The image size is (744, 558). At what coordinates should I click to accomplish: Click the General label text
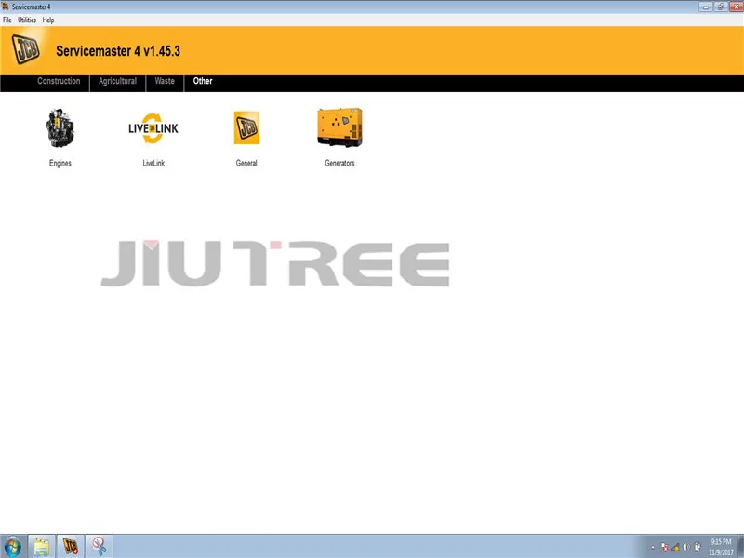pos(246,163)
